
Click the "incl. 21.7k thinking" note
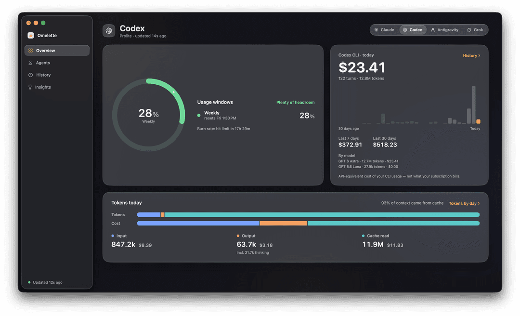point(253,252)
